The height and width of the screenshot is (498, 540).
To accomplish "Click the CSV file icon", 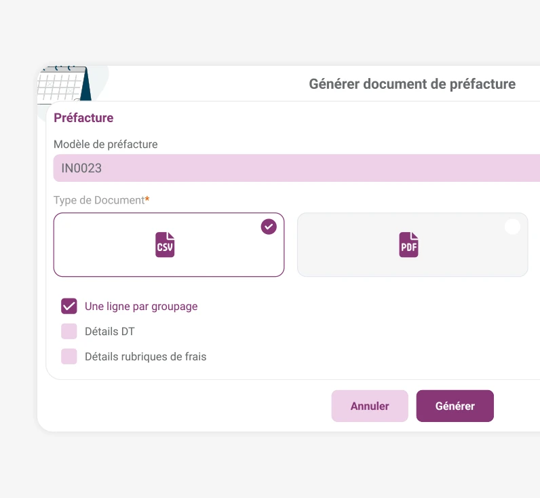I will point(165,245).
